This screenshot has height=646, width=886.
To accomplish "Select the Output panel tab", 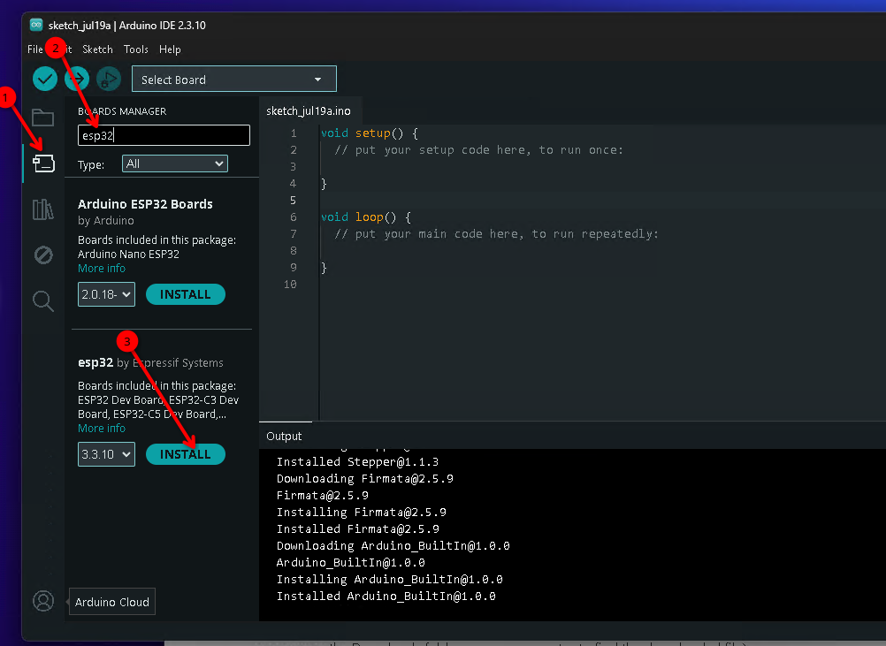I will pyautogui.click(x=284, y=436).
